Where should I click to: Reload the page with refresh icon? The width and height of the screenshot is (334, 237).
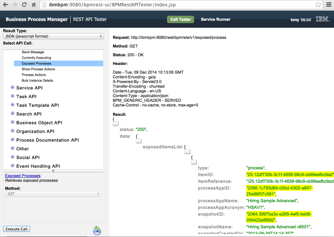[x=24, y=5]
